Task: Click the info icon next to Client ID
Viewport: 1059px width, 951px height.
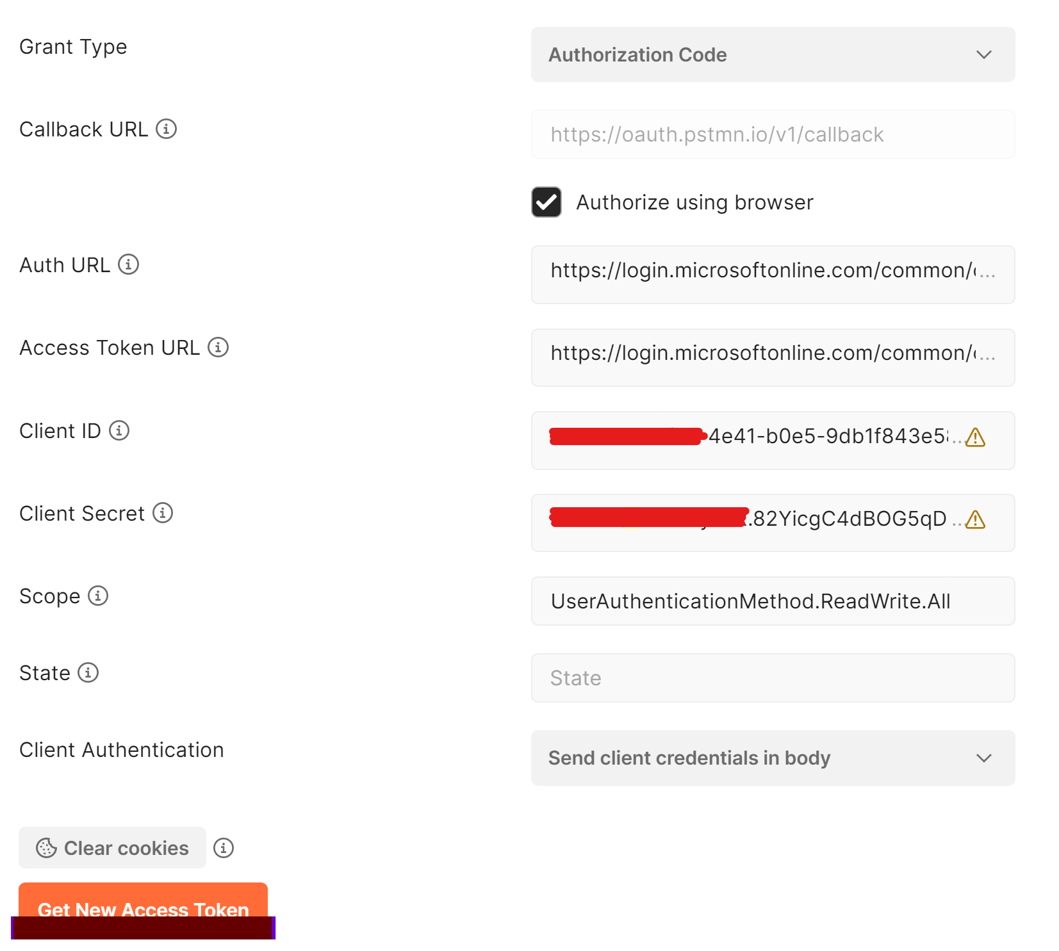Action: (x=119, y=430)
